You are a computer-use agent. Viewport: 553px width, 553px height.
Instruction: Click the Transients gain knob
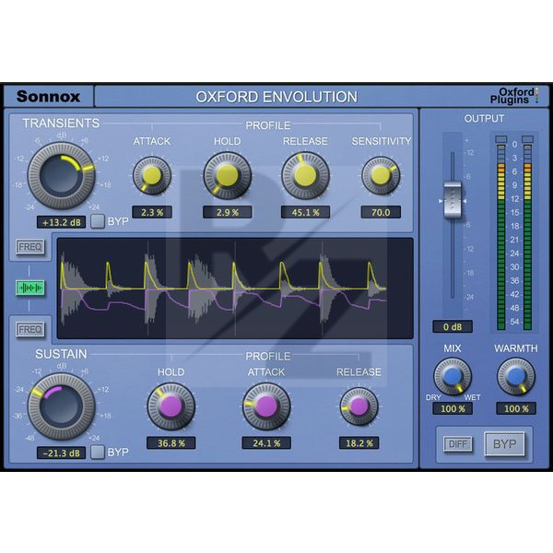pos(62,175)
